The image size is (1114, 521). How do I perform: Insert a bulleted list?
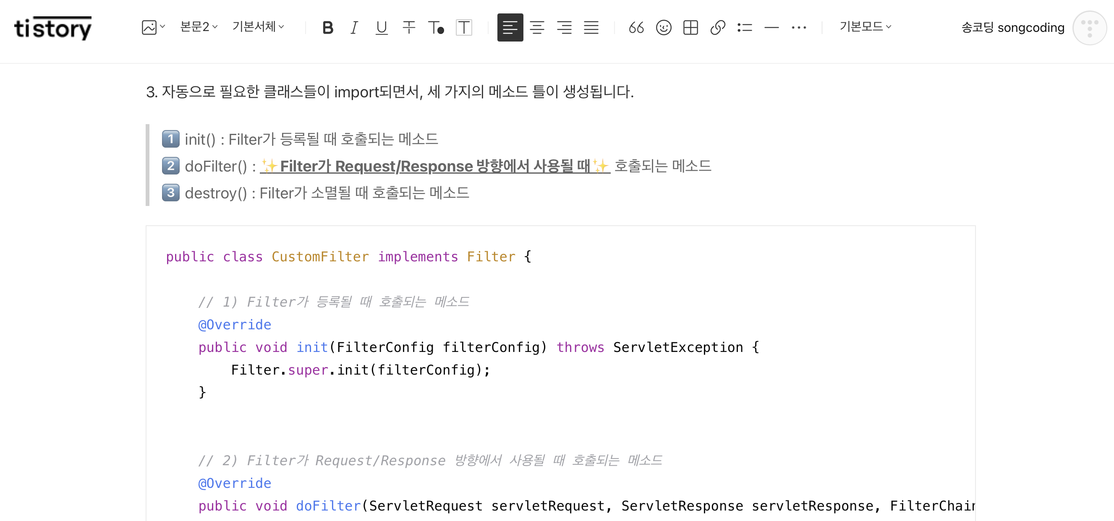[x=745, y=28]
